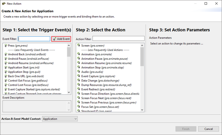Screen dimensions: 222x135
Task: Cancel the New Action dialog
Action: point(208,129)
